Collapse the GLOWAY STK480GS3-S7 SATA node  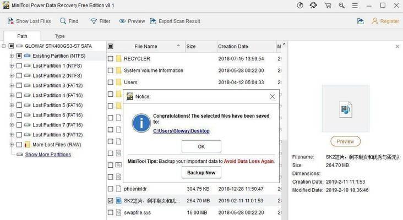tap(4, 46)
